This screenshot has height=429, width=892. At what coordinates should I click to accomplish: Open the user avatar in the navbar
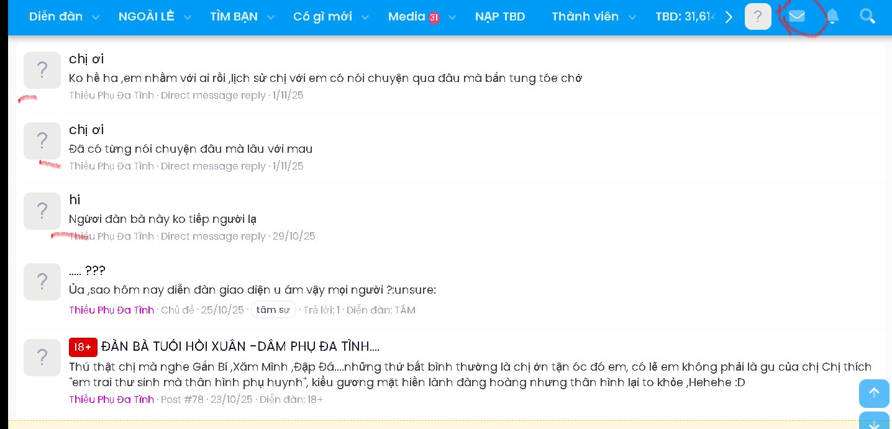758,17
